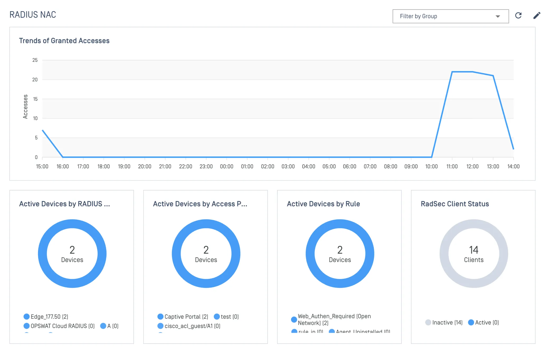
Task: Toggle Captive Portal legend item
Action: tap(183, 317)
